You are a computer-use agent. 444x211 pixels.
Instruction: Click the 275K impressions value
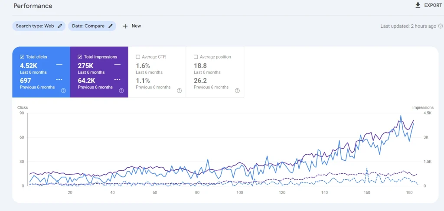pos(86,65)
